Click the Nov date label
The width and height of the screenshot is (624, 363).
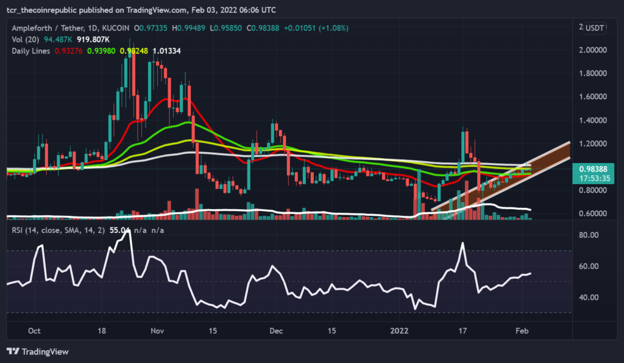click(x=157, y=331)
